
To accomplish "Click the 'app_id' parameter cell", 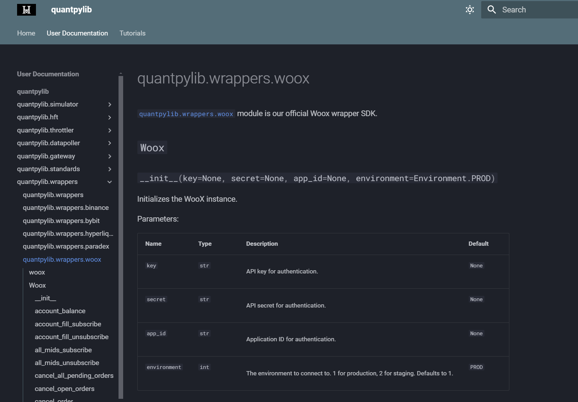I will 156,333.
